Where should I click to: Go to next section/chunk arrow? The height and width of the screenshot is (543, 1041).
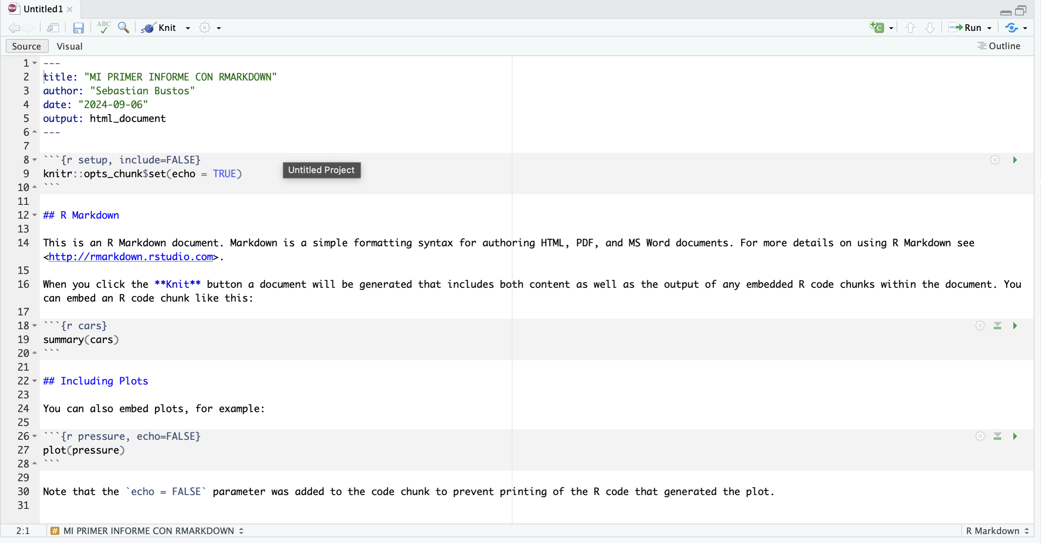[x=930, y=28]
